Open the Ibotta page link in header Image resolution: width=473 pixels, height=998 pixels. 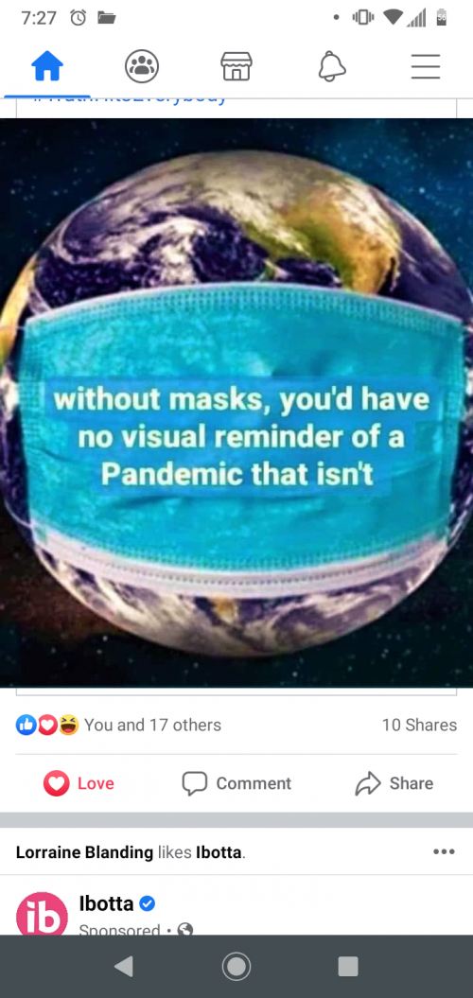coord(219,852)
